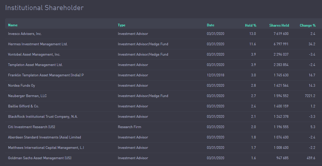
Task: Open Goldman Sachs Asset Management (US)
Action: point(164,158)
